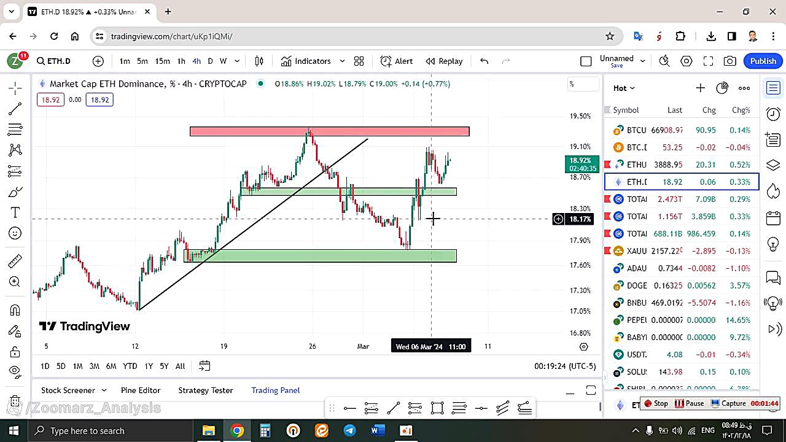Pause the screen recording

[x=689, y=403]
